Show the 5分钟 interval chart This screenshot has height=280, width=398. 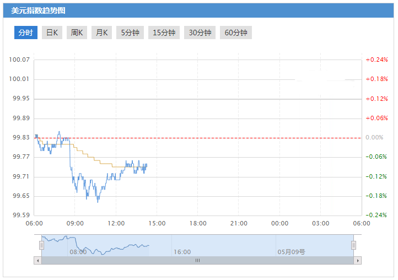click(130, 33)
